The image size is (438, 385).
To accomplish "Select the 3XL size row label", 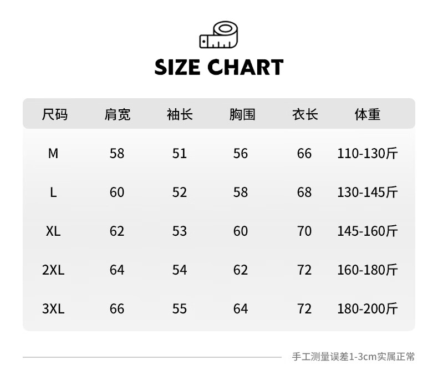I will click(53, 308).
